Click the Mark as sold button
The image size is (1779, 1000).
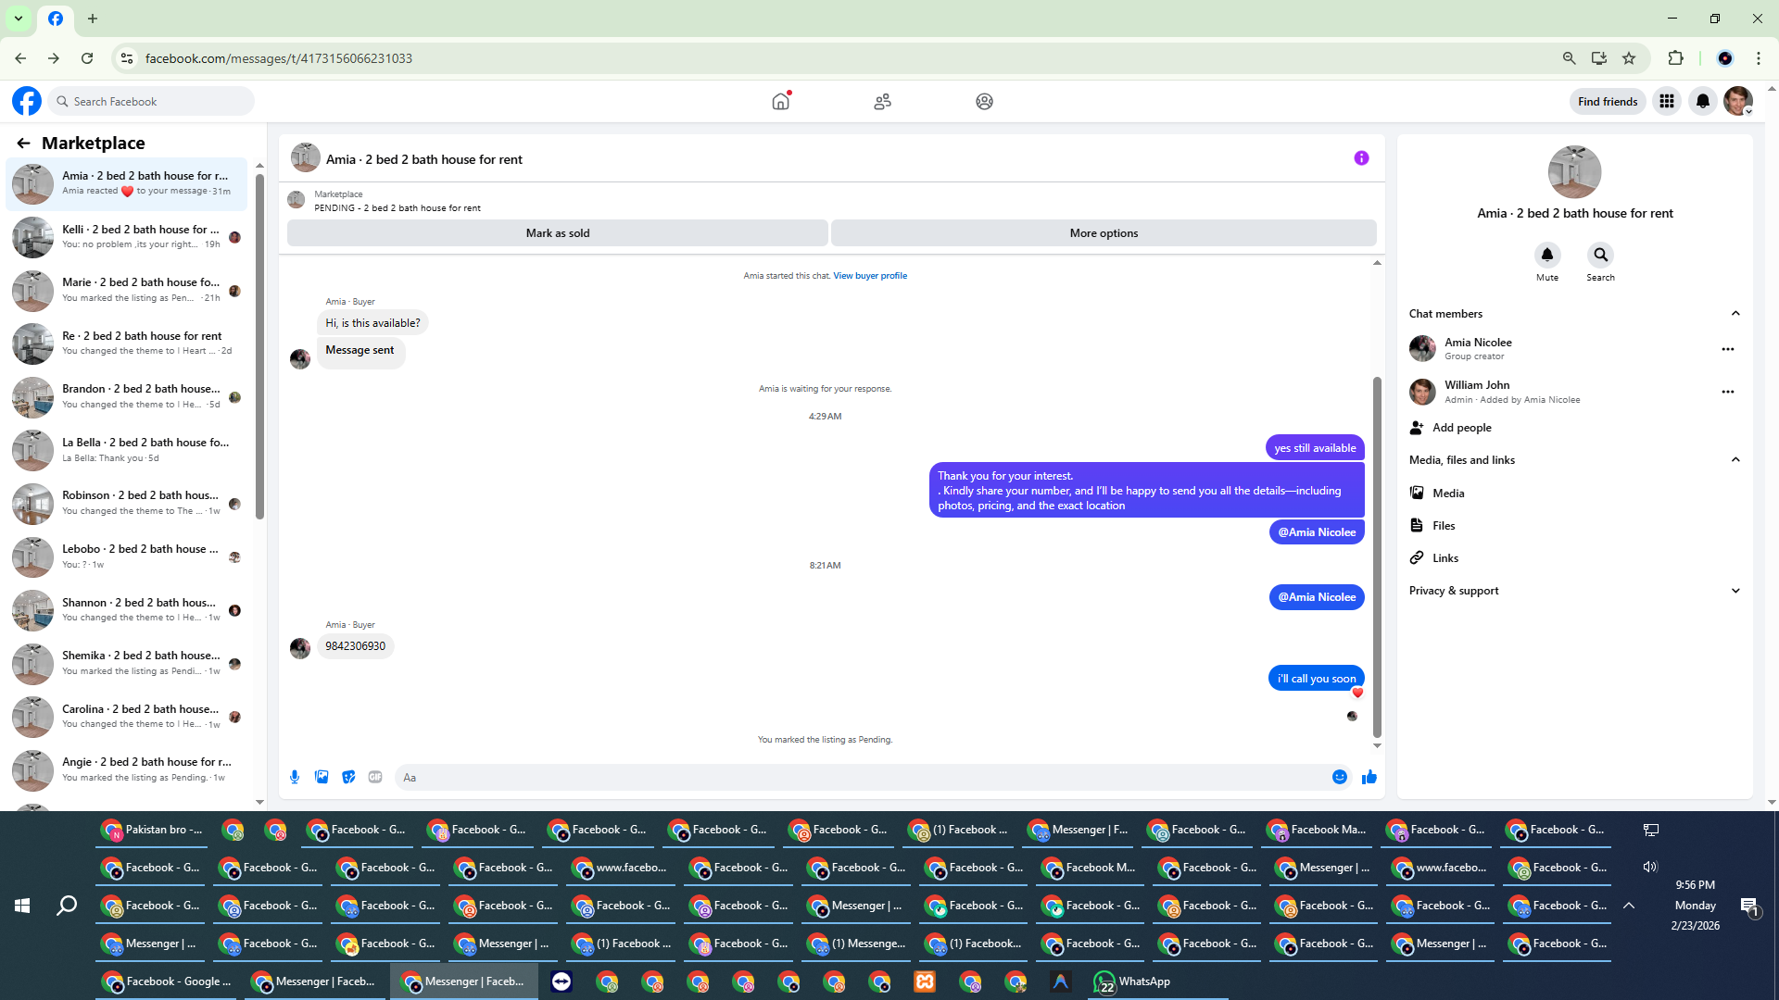[x=557, y=233]
